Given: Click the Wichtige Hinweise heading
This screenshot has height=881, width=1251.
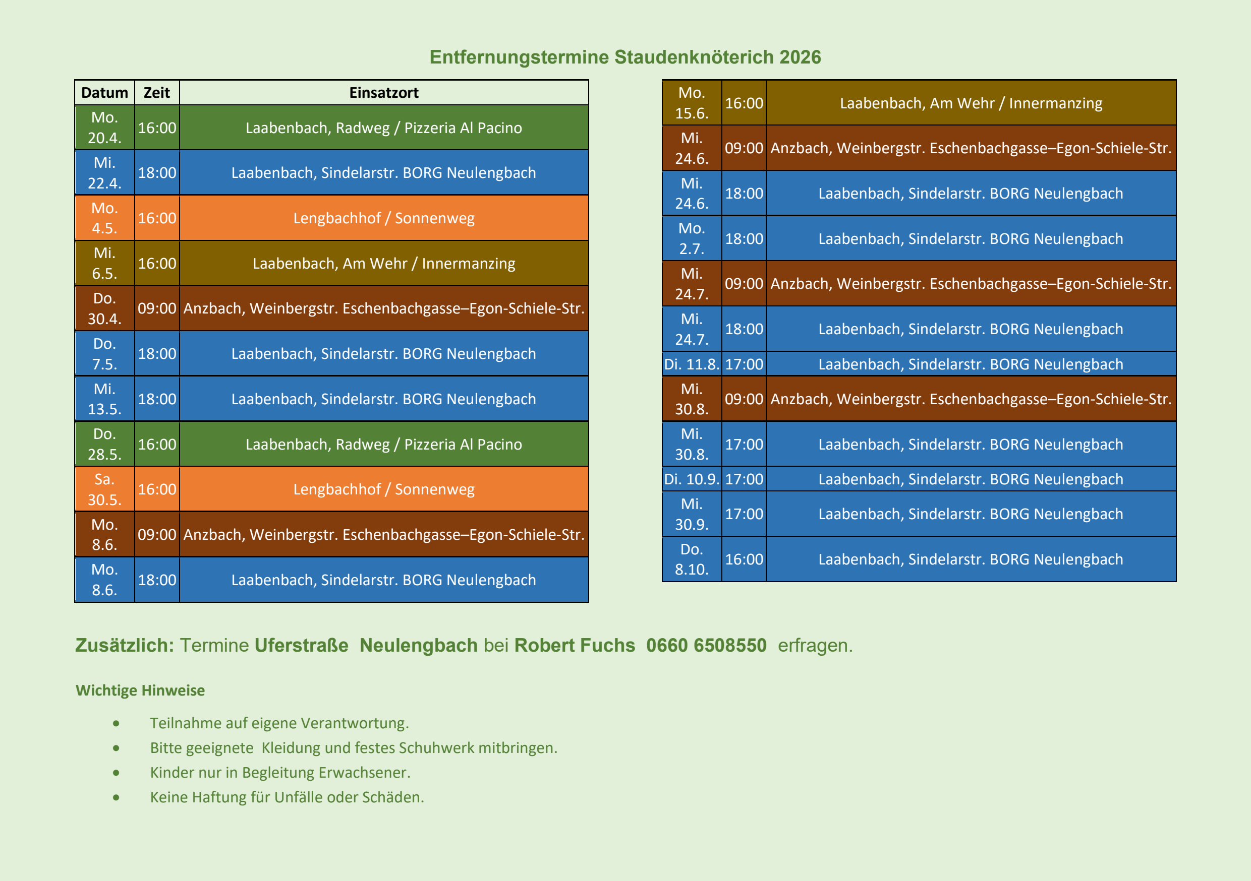Looking at the screenshot, I should pos(140,690).
